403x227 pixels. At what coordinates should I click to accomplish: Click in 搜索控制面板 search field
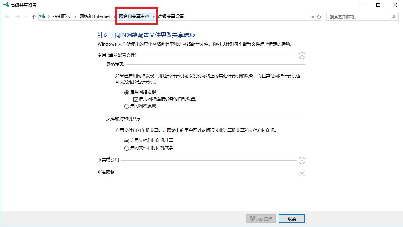[359, 17]
